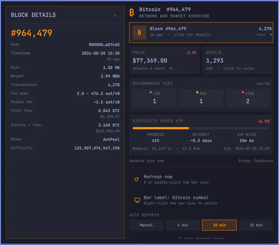Image resolution: width=279 pixels, height=245 pixels.
Task: Click the Bitcoin icon in the block card
Action: [x=139, y=32]
